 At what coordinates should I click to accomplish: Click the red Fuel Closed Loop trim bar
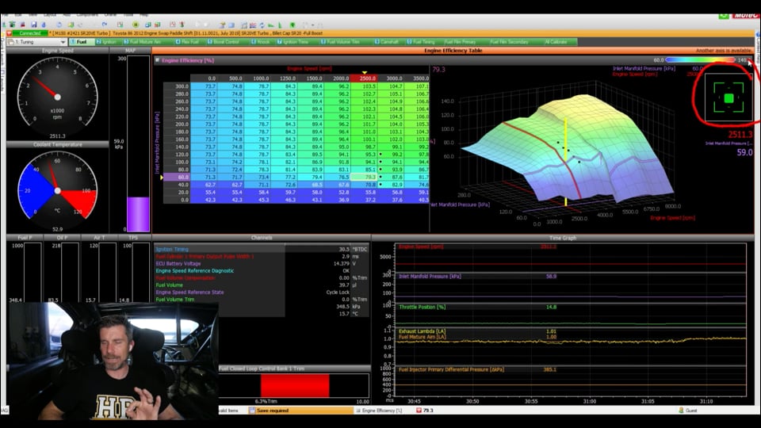[x=295, y=385]
